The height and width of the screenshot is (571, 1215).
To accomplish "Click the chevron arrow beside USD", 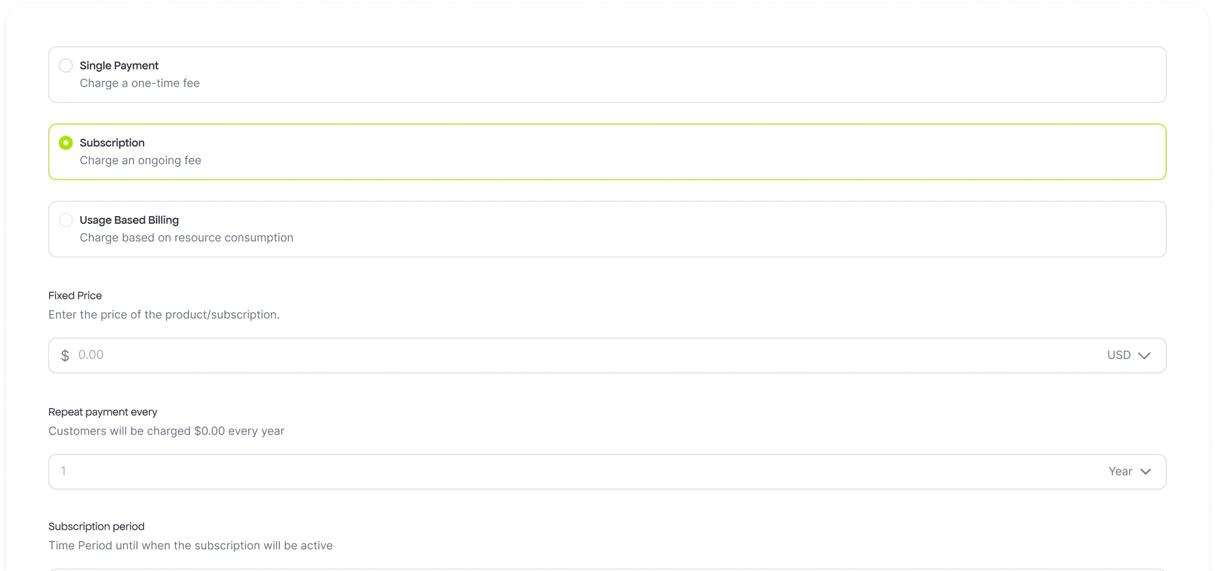I will point(1144,355).
